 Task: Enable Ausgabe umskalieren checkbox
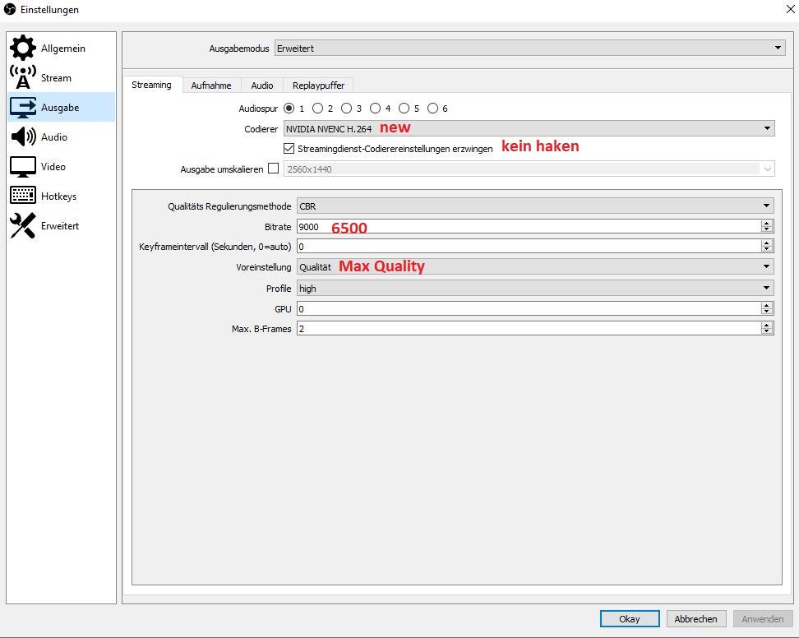(273, 169)
